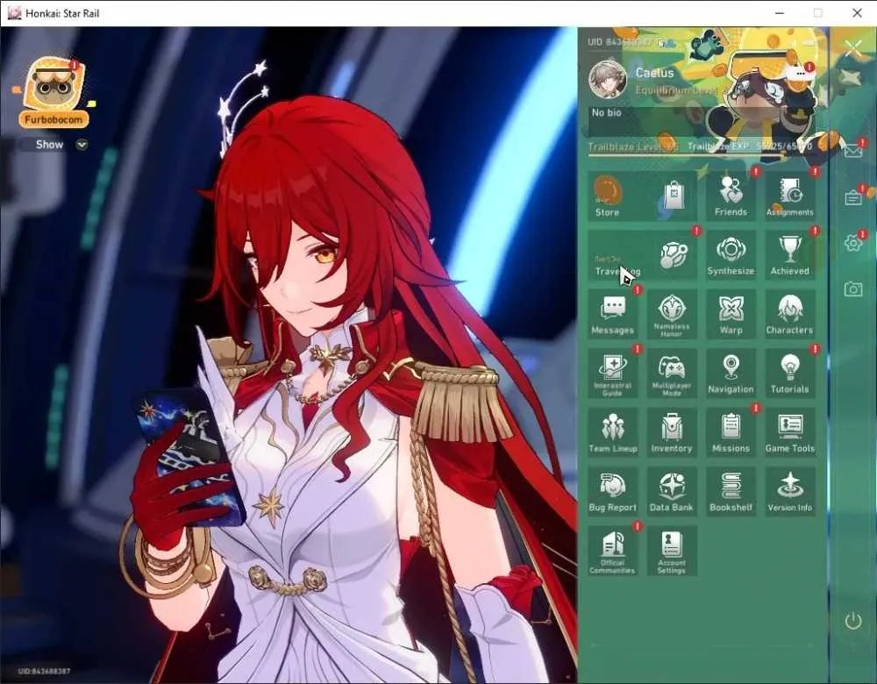Screen dimensions: 877x684
Task: Click the Furbobocom phone theme badge
Action: 53,92
